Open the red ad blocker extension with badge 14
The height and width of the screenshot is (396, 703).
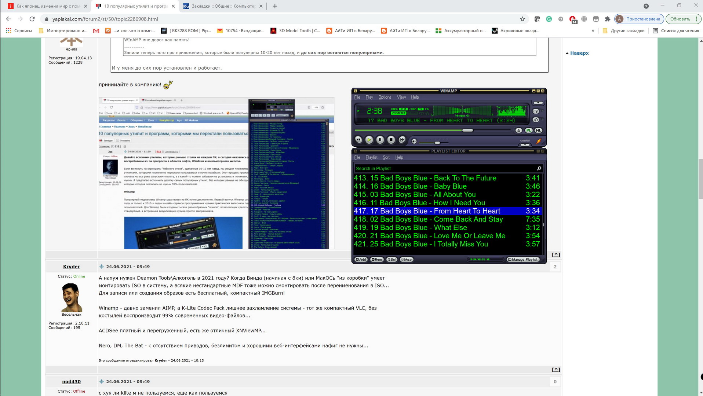(572, 19)
